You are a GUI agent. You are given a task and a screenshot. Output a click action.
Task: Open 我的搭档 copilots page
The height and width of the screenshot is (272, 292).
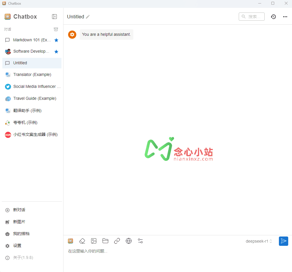click(32, 234)
